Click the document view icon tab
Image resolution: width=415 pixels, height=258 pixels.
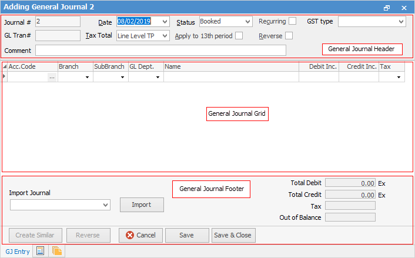41,251
